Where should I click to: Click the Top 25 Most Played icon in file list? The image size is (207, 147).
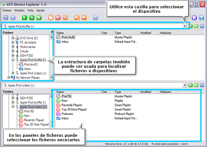click(x=58, y=109)
